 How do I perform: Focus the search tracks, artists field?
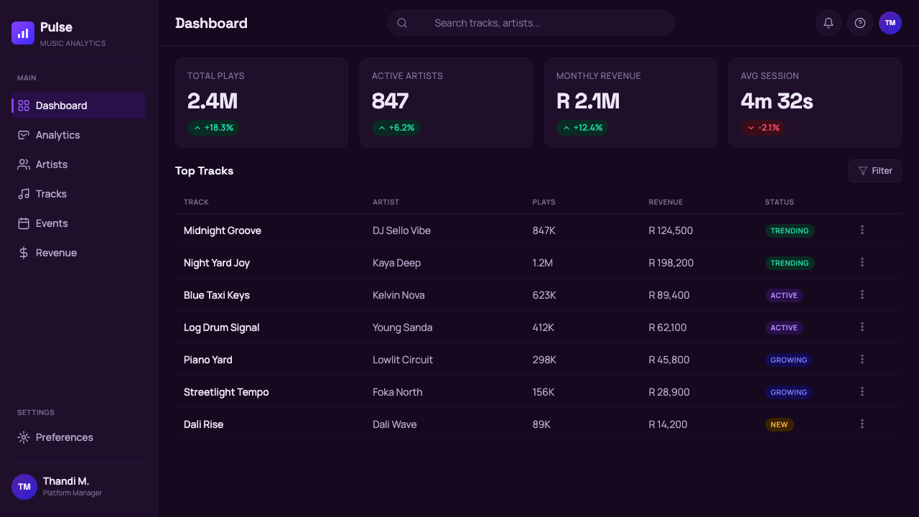[x=531, y=23]
